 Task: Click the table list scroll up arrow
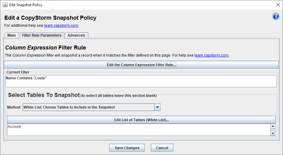tap(273, 126)
